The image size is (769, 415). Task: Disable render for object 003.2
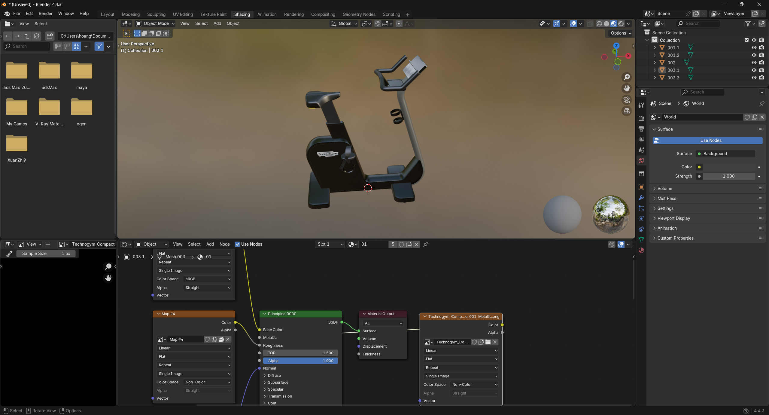coord(762,78)
